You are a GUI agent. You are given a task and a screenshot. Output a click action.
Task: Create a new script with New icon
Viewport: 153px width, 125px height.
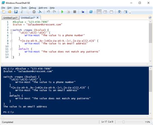[4, 12]
